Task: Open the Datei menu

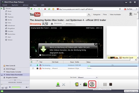Action: 5,5
